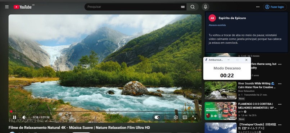The width and height of the screenshot is (290, 133).
Task: Click the Antiburnout window feather icon
Action: click(x=206, y=60)
